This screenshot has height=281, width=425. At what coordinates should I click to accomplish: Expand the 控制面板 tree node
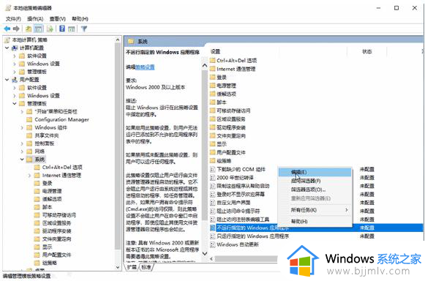[x=22, y=143]
